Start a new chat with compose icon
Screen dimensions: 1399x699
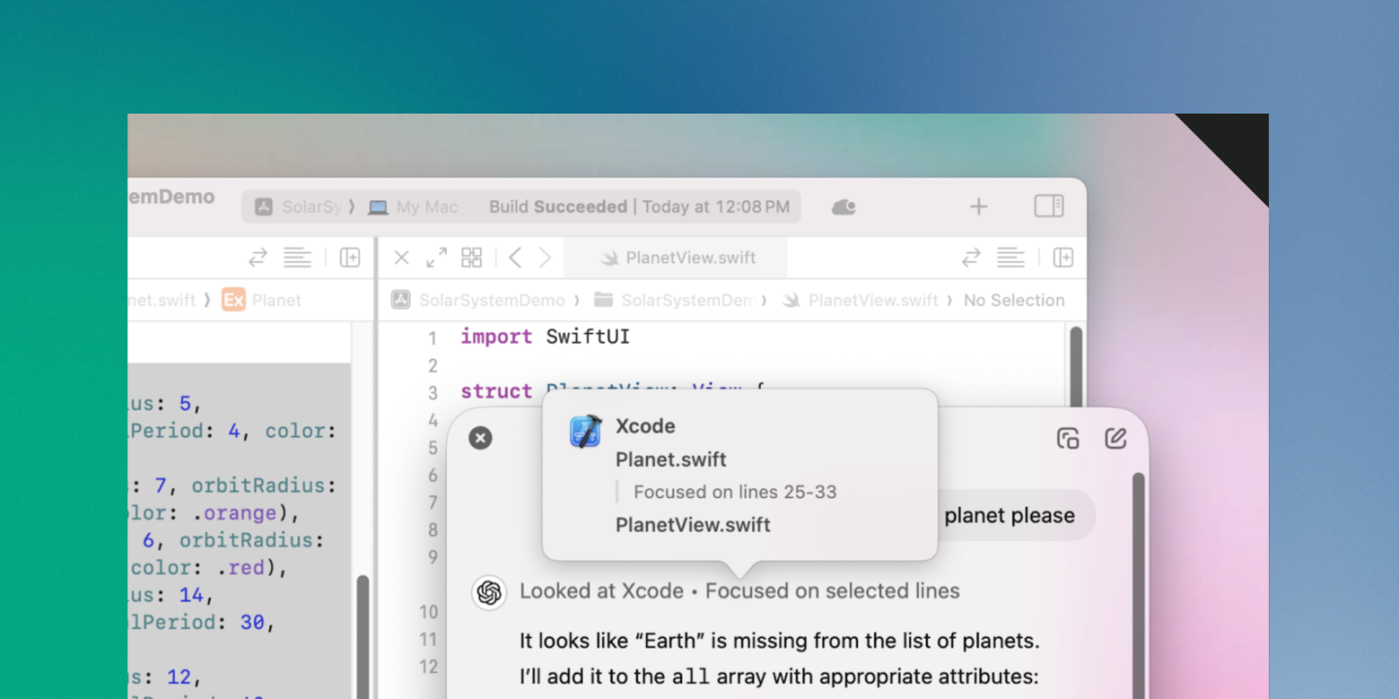1115,438
